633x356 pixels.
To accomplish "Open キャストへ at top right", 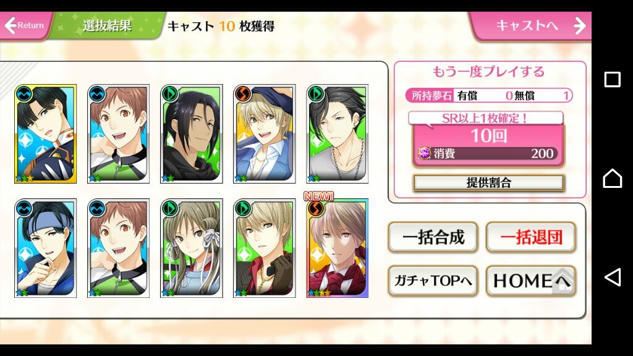I will tap(530, 25).
